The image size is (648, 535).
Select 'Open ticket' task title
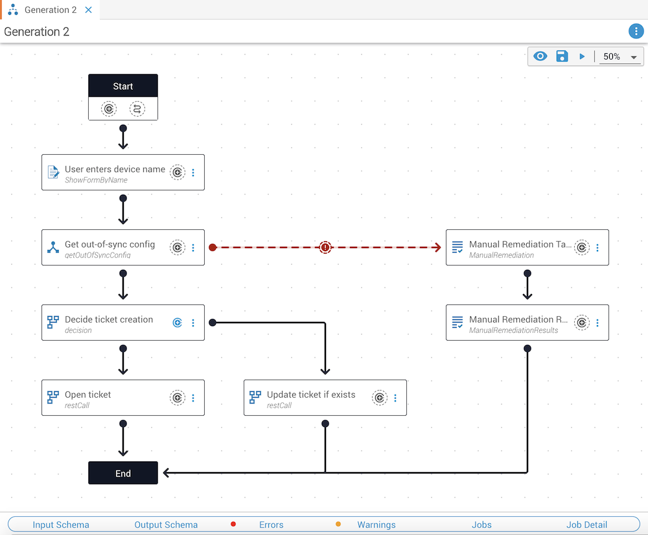tap(87, 394)
